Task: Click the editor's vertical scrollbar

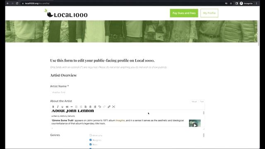Action: [x=204, y=113]
